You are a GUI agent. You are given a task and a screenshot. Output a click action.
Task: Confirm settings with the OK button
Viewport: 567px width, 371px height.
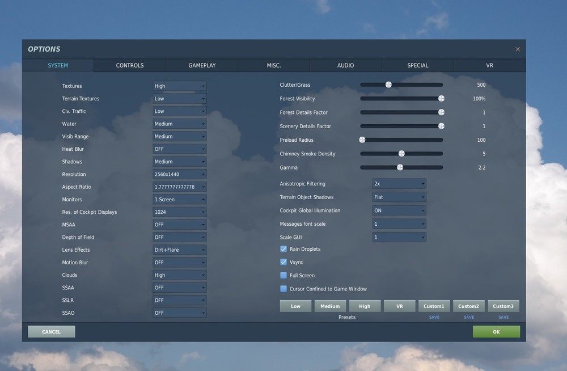(497, 332)
